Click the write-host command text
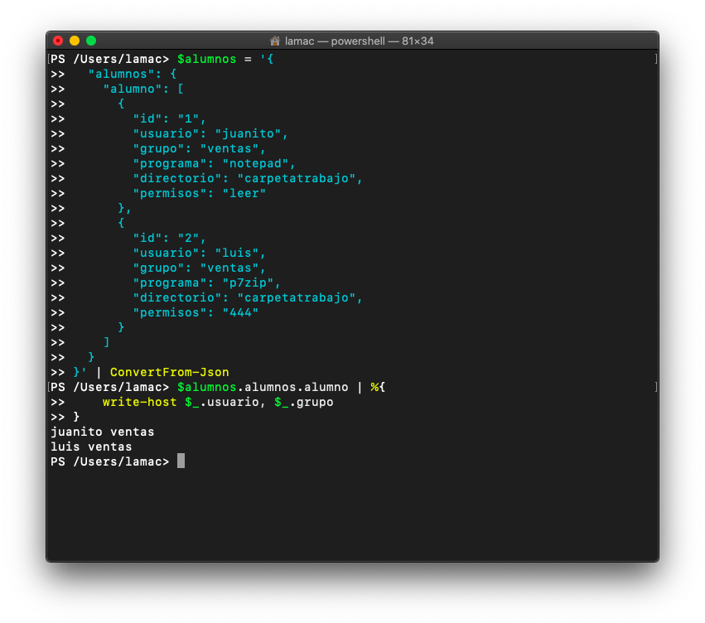Viewport: 705px width, 623px height. (139, 402)
